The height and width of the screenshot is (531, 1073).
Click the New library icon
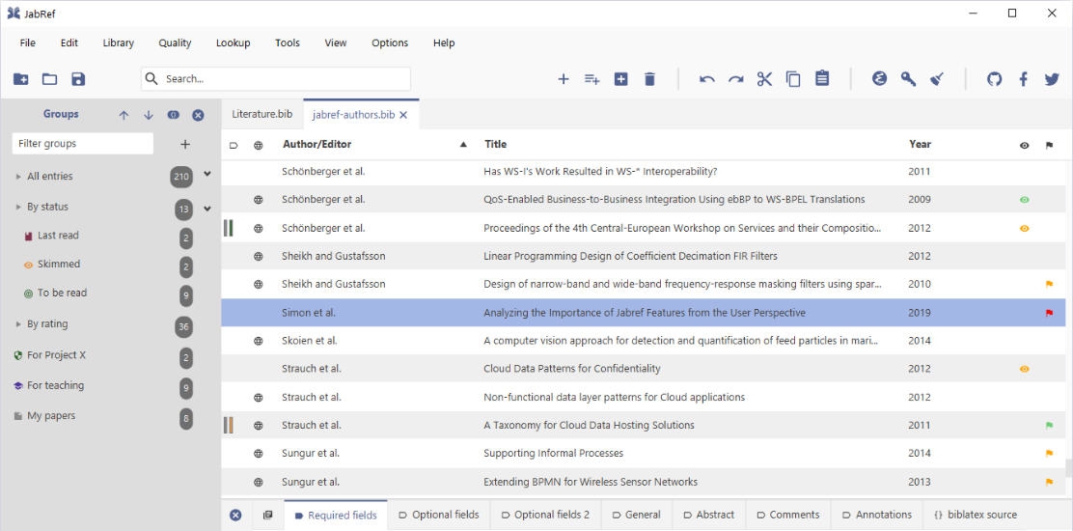click(20, 79)
